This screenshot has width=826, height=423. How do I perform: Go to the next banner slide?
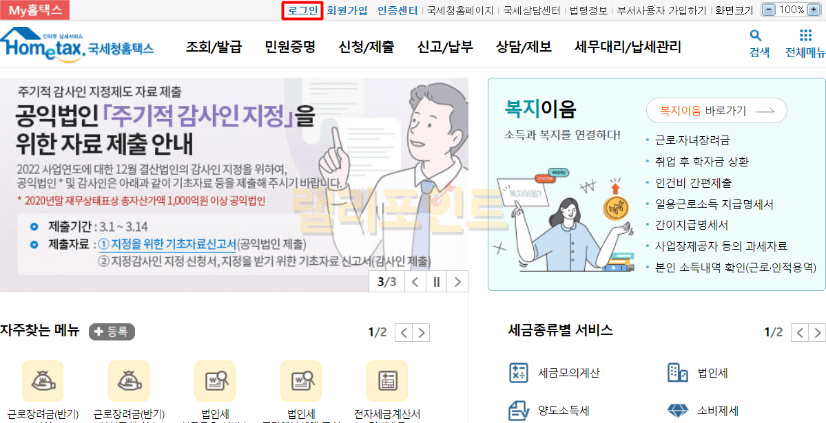(457, 282)
